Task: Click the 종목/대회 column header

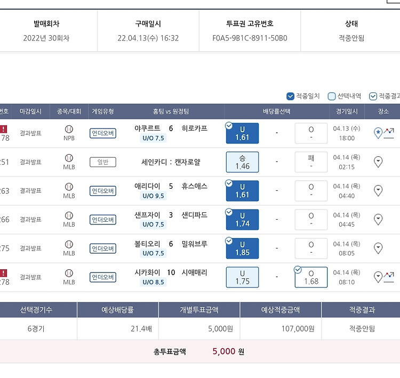Action: coord(69,111)
